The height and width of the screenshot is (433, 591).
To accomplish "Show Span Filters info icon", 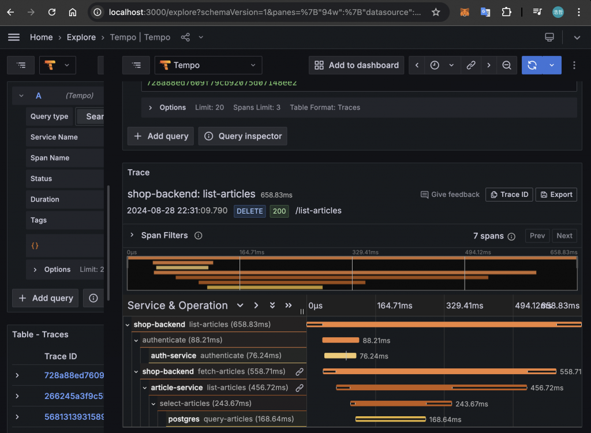I will tap(199, 236).
